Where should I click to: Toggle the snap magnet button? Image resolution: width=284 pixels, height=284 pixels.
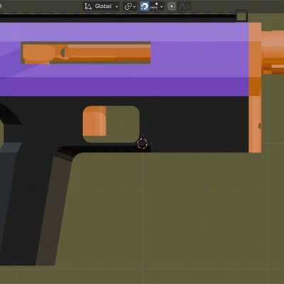(x=144, y=6)
